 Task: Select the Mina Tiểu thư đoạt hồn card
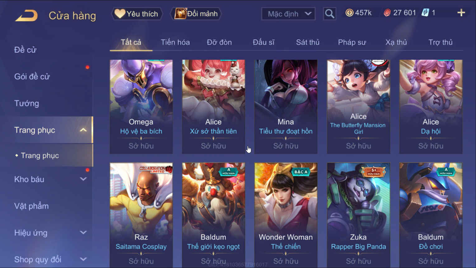click(x=286, y=107)
